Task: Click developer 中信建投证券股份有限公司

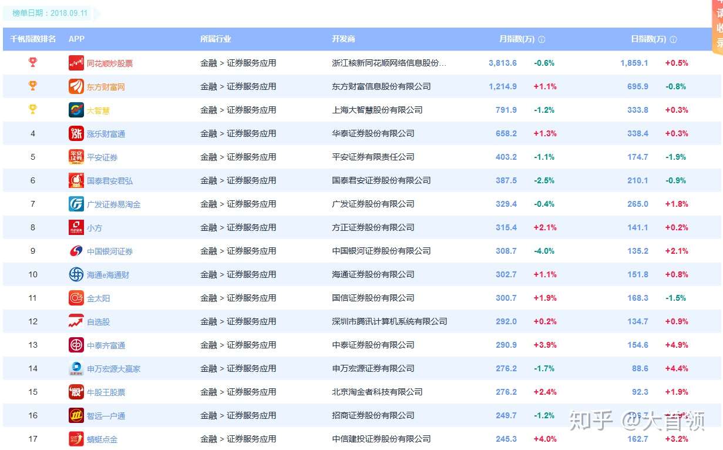Action: coord(381,439)
